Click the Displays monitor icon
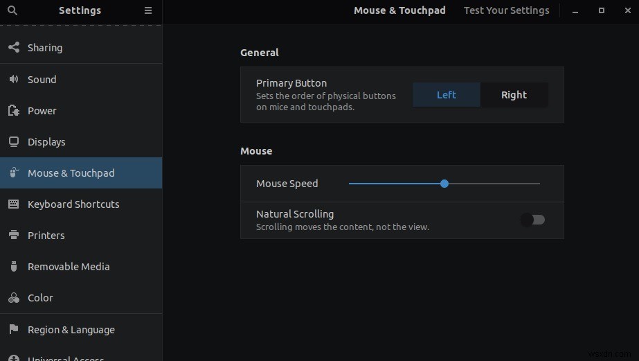639x361 pixels. tap(13, 142)
